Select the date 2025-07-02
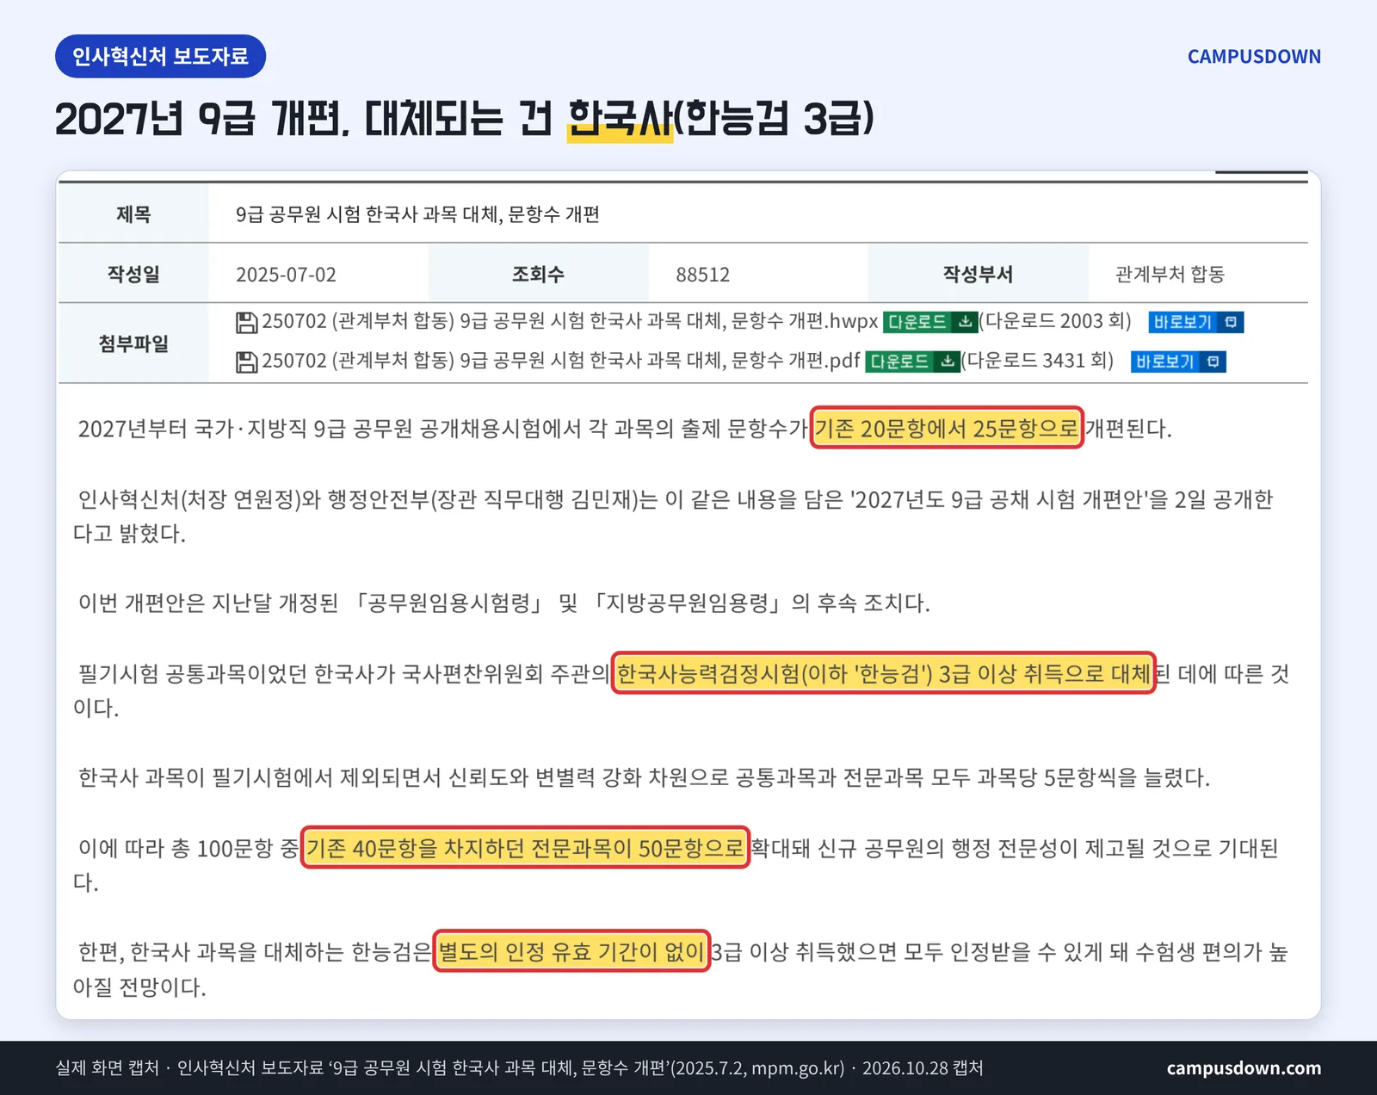 coord(286,275)
